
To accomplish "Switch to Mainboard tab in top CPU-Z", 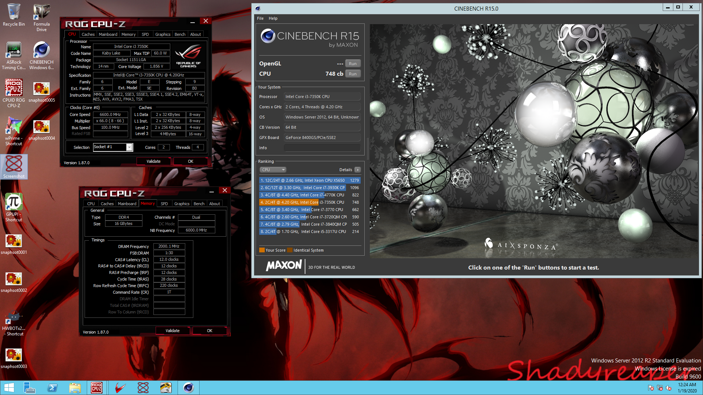I will pyautogui.click(x=108, y=34).
